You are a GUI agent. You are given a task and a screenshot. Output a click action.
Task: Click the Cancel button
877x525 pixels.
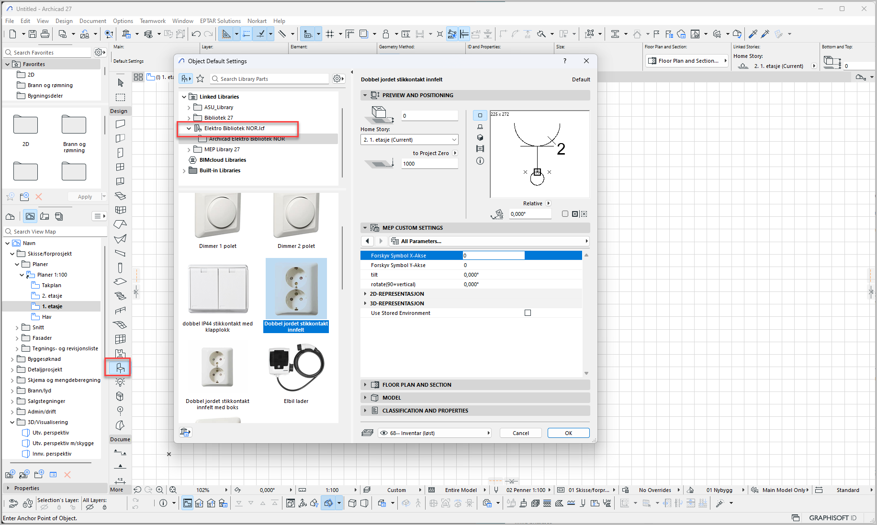[520, 433]
